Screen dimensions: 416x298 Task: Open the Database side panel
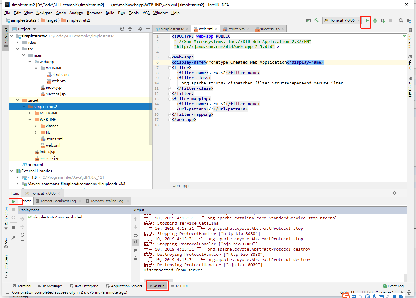coord(410,38)
